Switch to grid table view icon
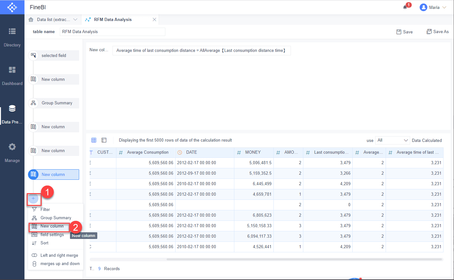This screenshot has width=454, height=280. point(94,140)
